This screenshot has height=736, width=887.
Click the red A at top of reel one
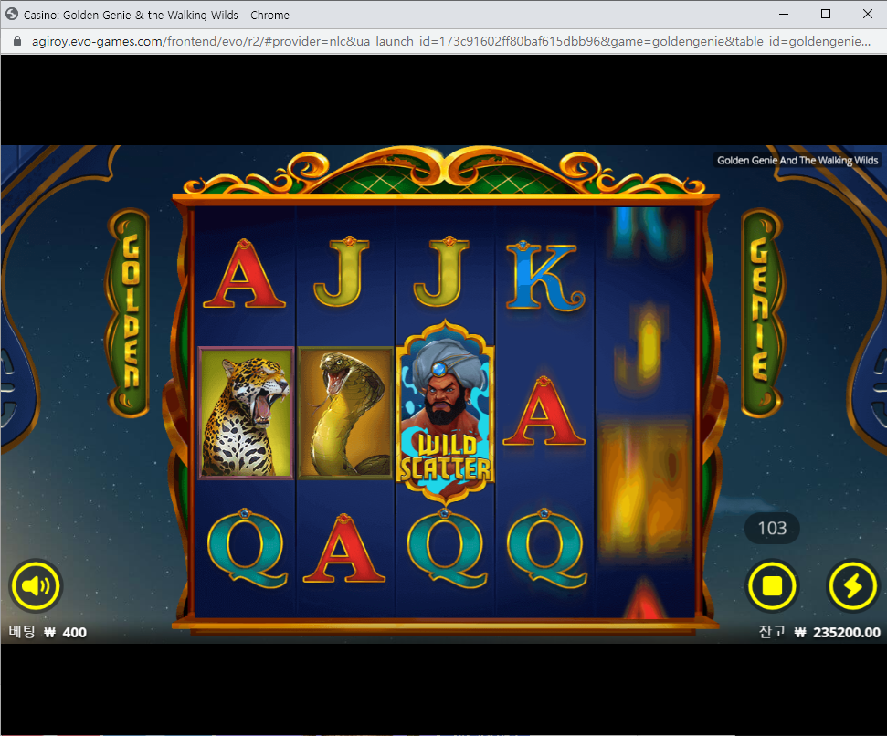click(244, 274)
